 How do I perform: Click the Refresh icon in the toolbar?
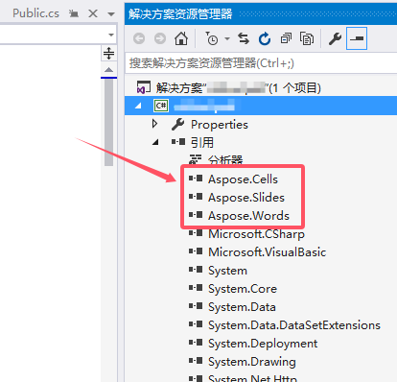point(265,38)
